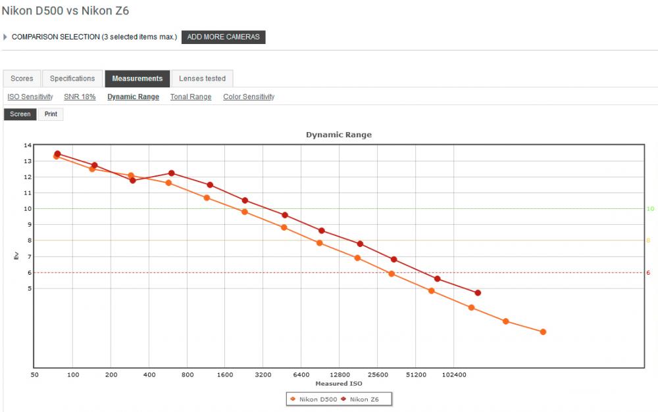Screen dimensions: 658x412
Task: Click the Nikon Z6 legend label
Action: coord(365,400)
